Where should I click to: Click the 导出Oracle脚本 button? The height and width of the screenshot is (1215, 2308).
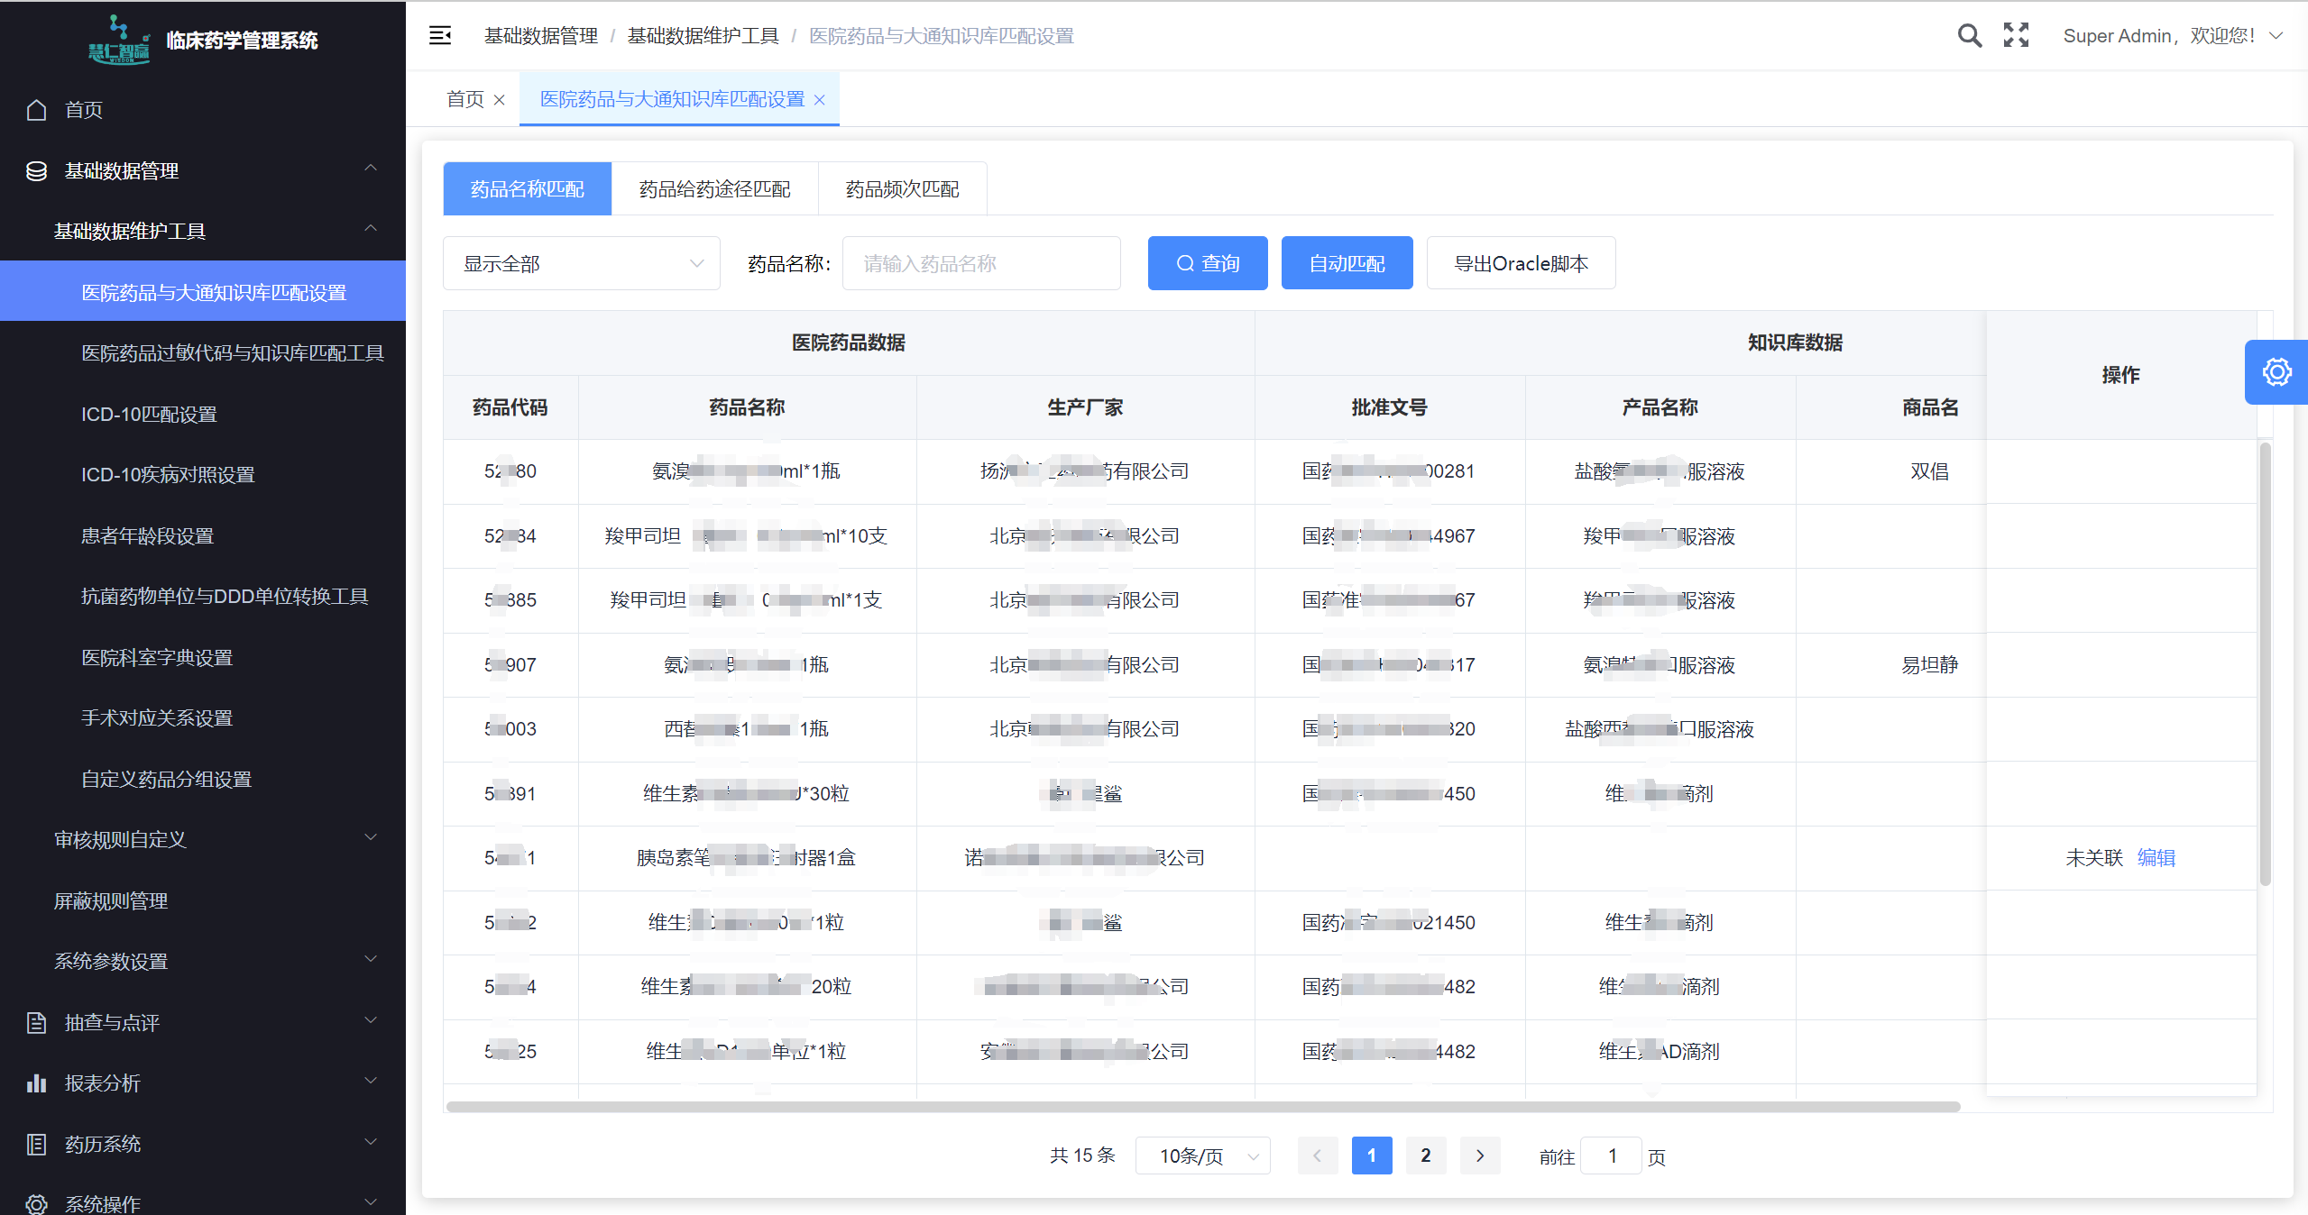pos(1522,263)
